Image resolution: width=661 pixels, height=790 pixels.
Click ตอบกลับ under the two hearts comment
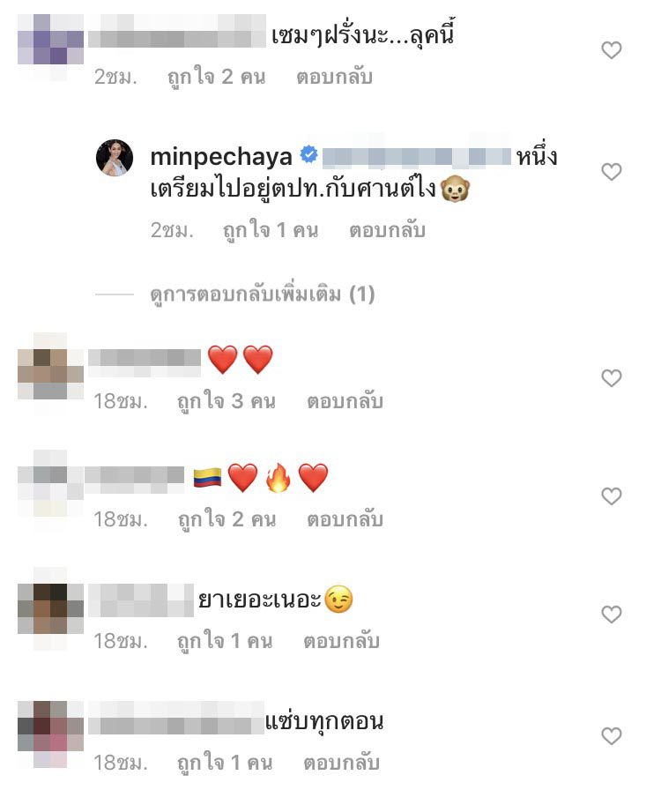tap(345, 401)
